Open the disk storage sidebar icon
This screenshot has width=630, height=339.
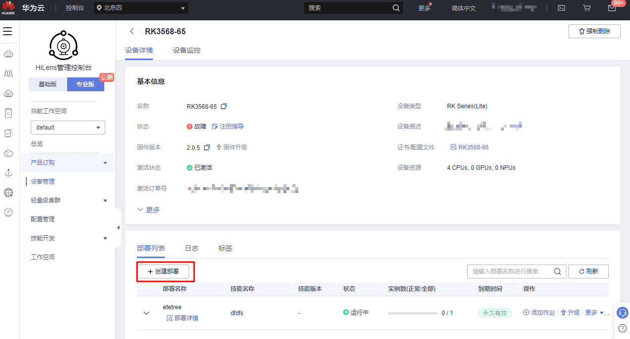click(8, 113)
